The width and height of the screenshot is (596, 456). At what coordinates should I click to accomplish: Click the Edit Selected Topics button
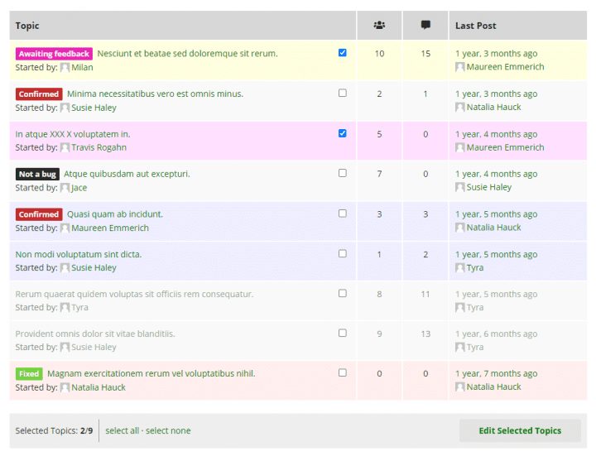coord(520,430)
